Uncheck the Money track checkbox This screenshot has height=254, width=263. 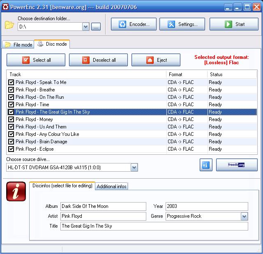11,119
